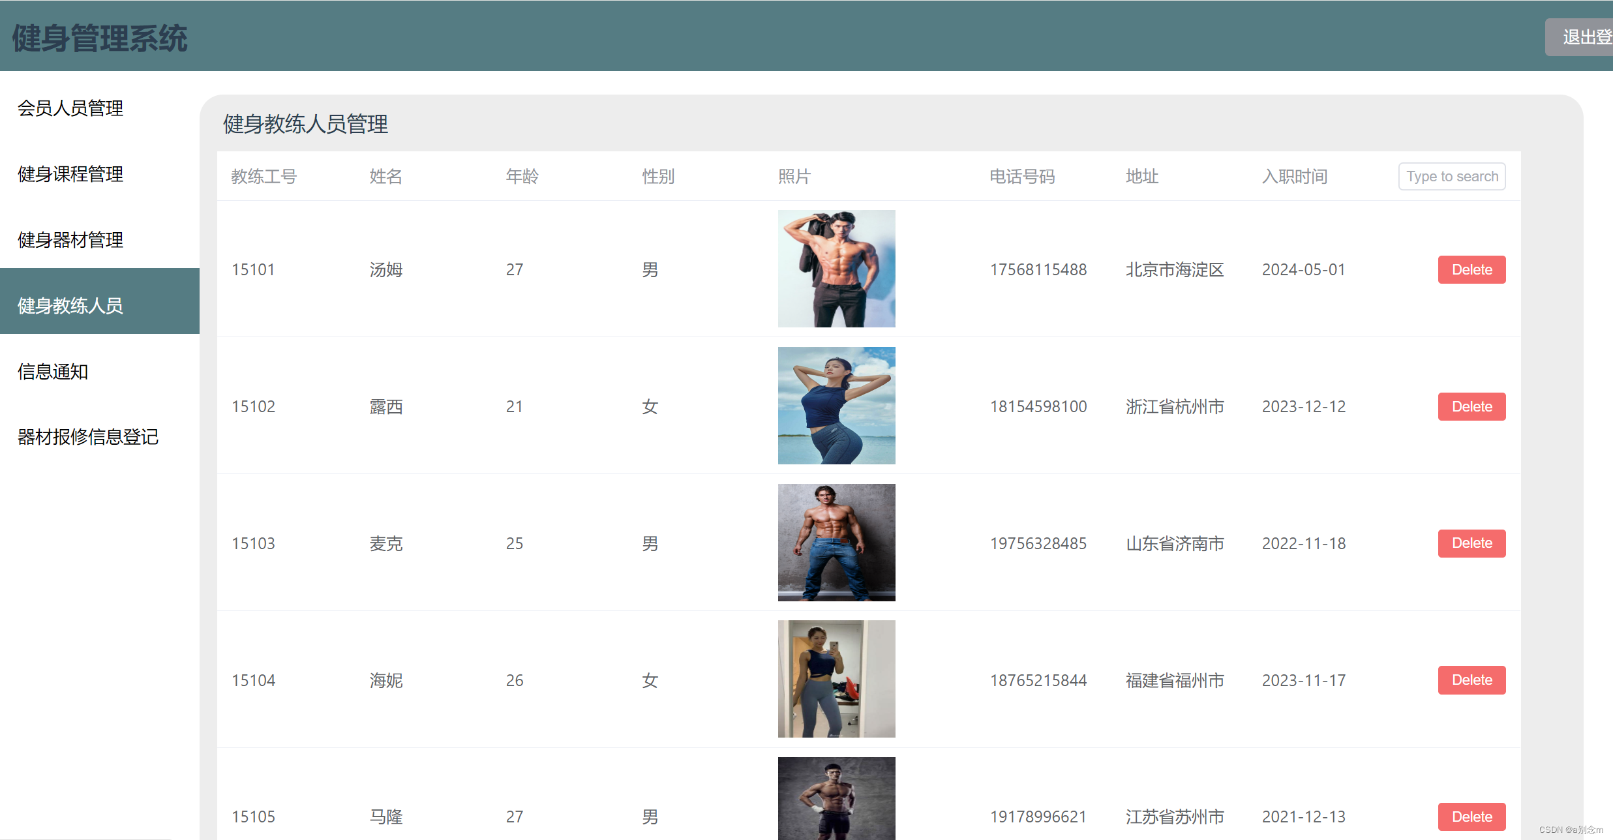Click the Type to search field

coord(1451,177)
